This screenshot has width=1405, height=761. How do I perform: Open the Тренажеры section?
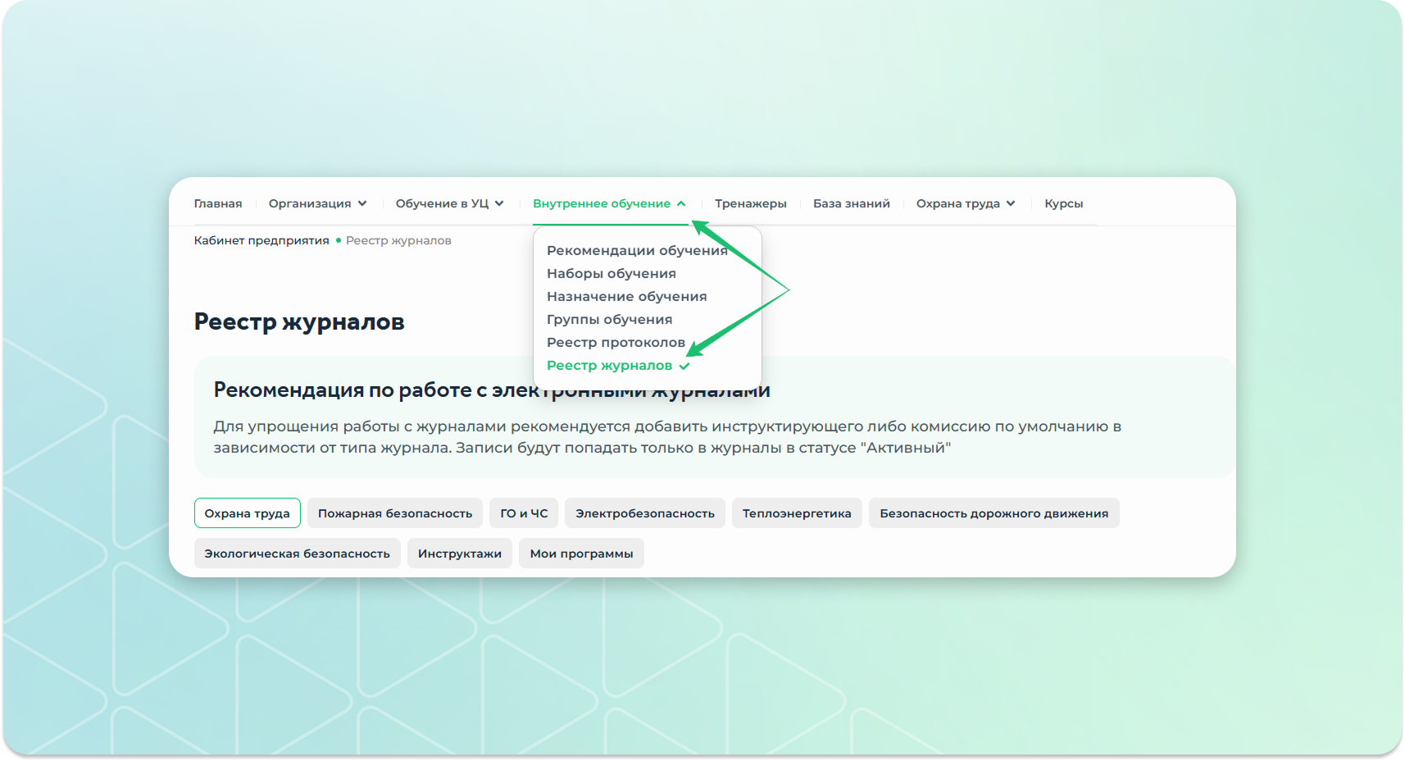tap(750, 203)
